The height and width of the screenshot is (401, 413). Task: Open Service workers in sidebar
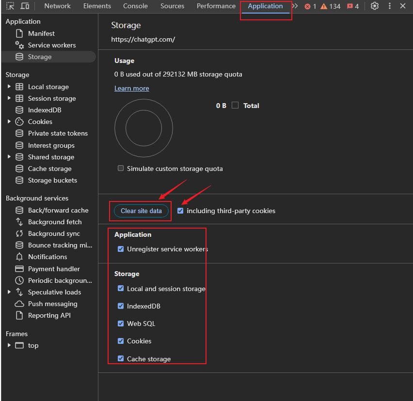click(52, 45)
